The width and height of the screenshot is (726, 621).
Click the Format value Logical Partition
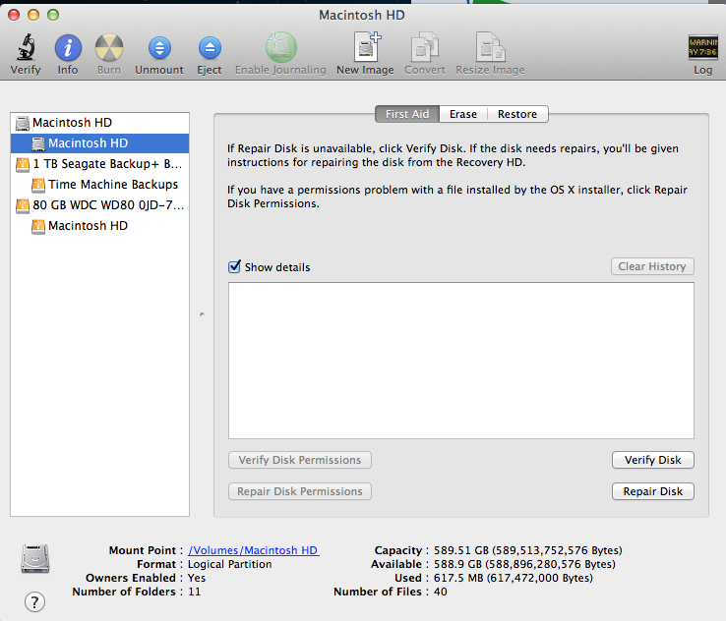tap(229, 564)
